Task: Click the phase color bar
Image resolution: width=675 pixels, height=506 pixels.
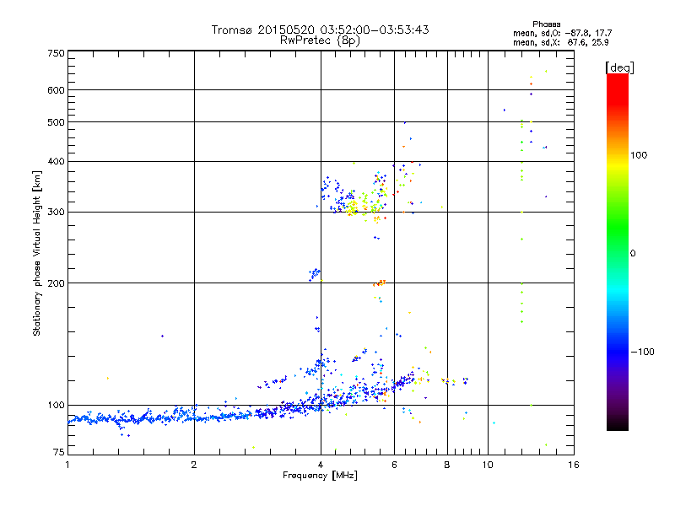Action: pyautogui.click(x=618, y=251)
